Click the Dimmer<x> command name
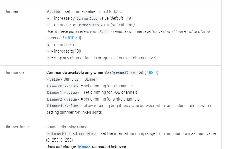225x149 pixels. click(x=15, y=73)
